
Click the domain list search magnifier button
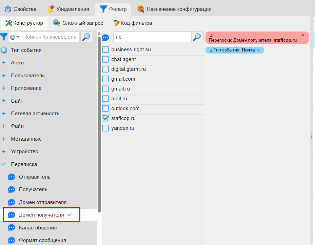(x=197, y=37)
